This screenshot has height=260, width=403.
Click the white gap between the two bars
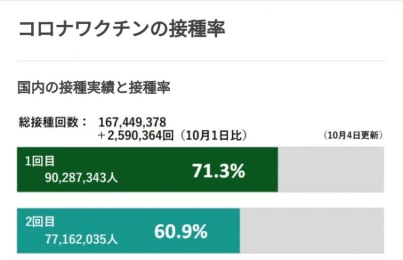click(201, 200)
